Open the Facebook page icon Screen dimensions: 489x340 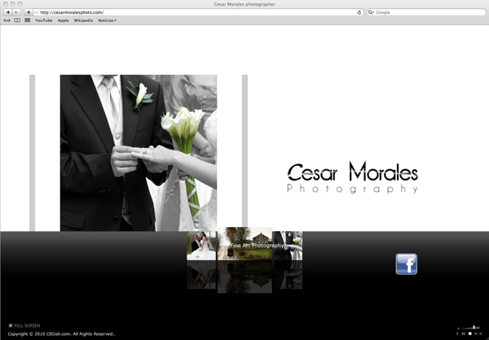406,264
